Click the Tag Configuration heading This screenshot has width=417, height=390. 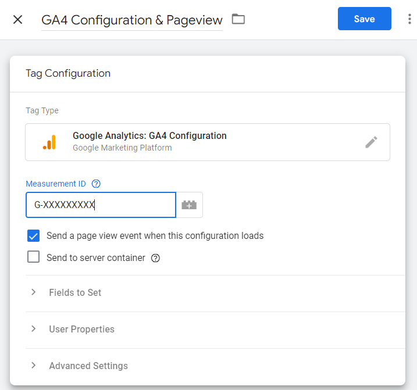point(68,73)
